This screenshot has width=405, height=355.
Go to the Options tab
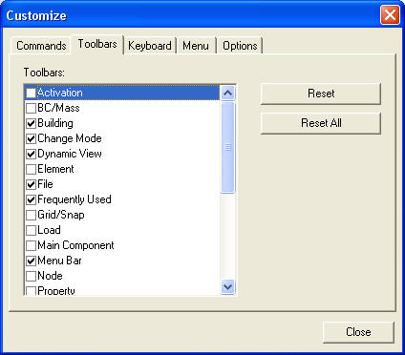click(x=240, y=46)
